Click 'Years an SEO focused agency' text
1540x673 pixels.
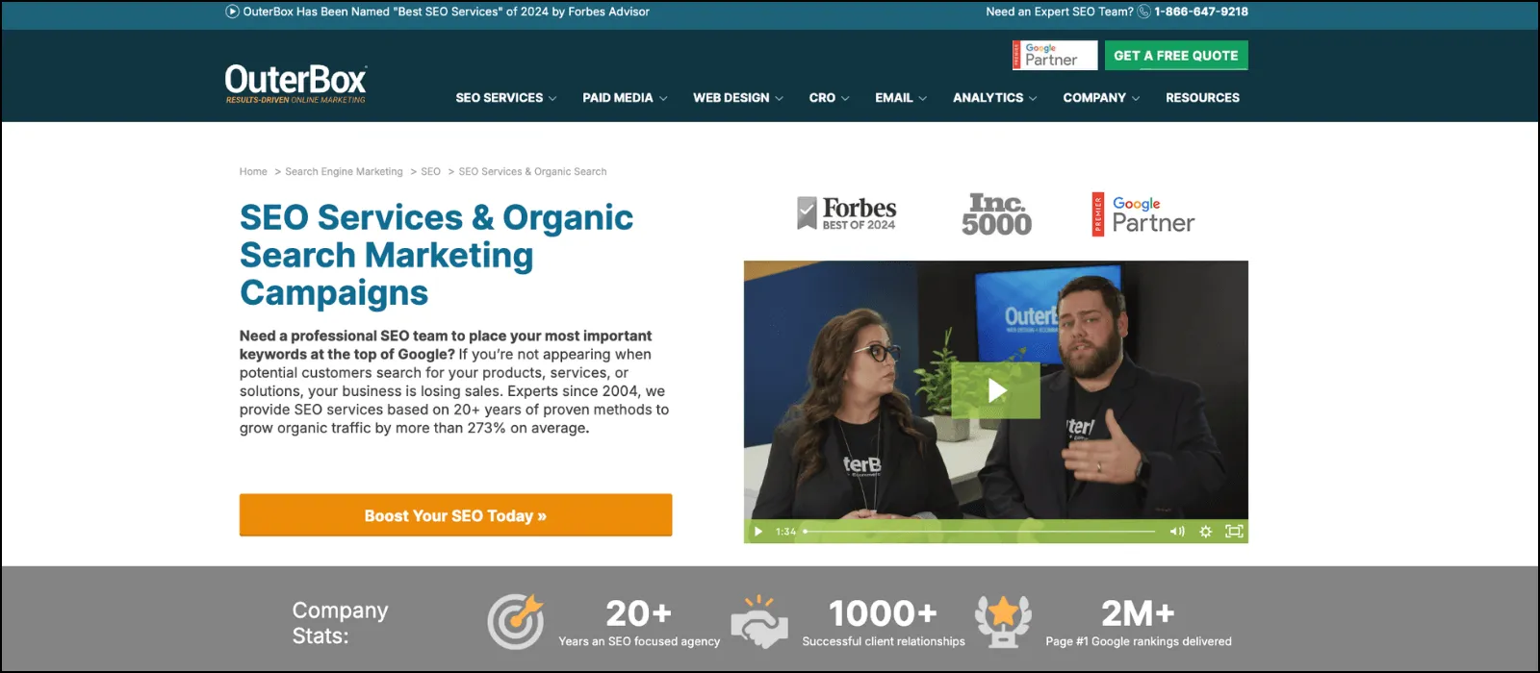click(639, 641)
